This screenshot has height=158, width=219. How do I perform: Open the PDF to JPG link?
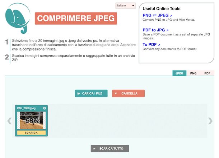(155, 30)
